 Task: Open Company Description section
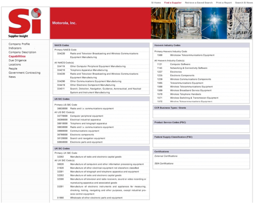pos(22,52)
